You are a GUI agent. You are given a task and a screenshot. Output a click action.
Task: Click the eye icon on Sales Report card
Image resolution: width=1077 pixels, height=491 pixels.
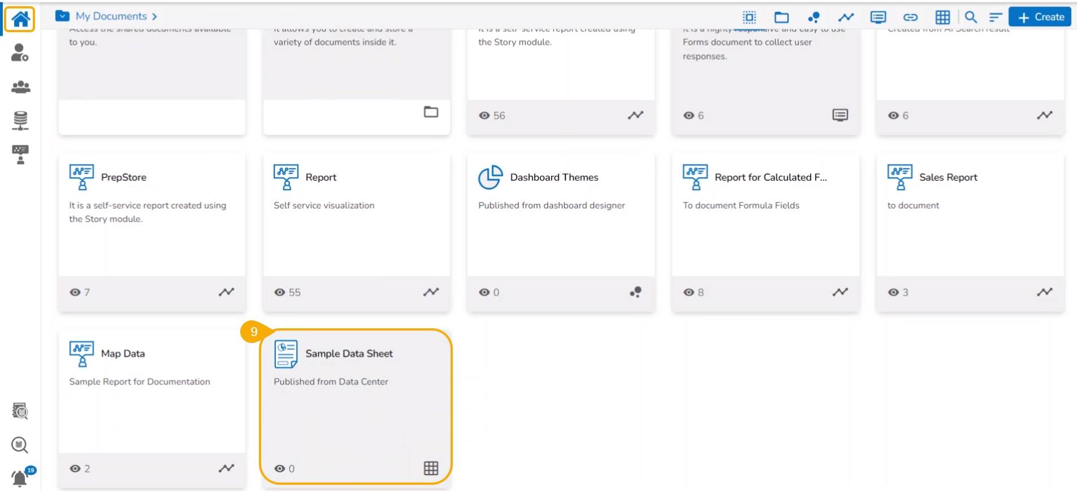(x=893, y=292)
